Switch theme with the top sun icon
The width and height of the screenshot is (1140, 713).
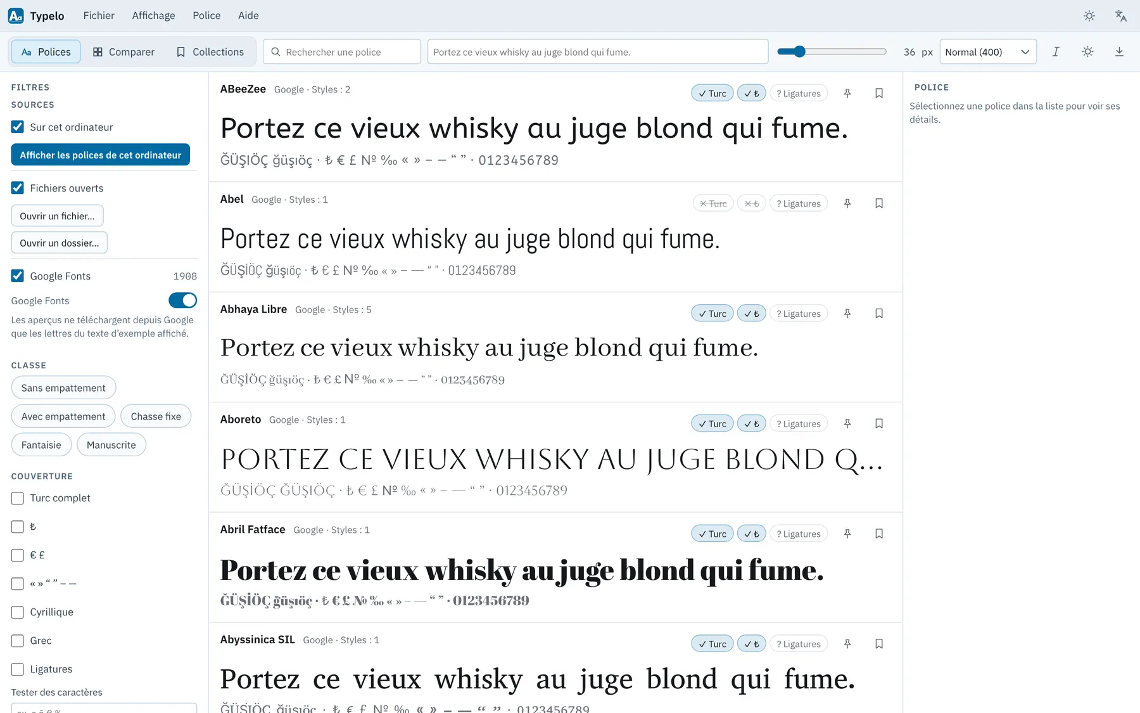[x=1089, y=16]
